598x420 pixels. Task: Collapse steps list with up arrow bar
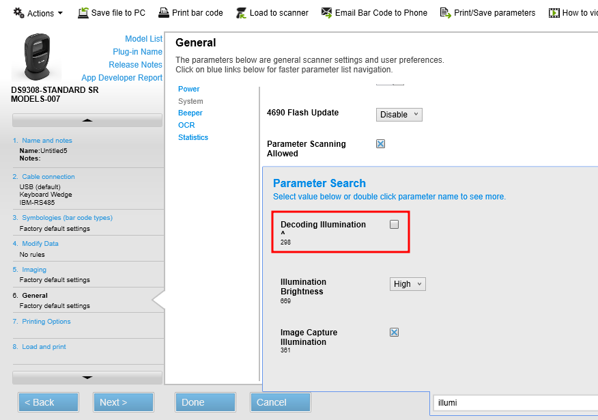point(87,120)
